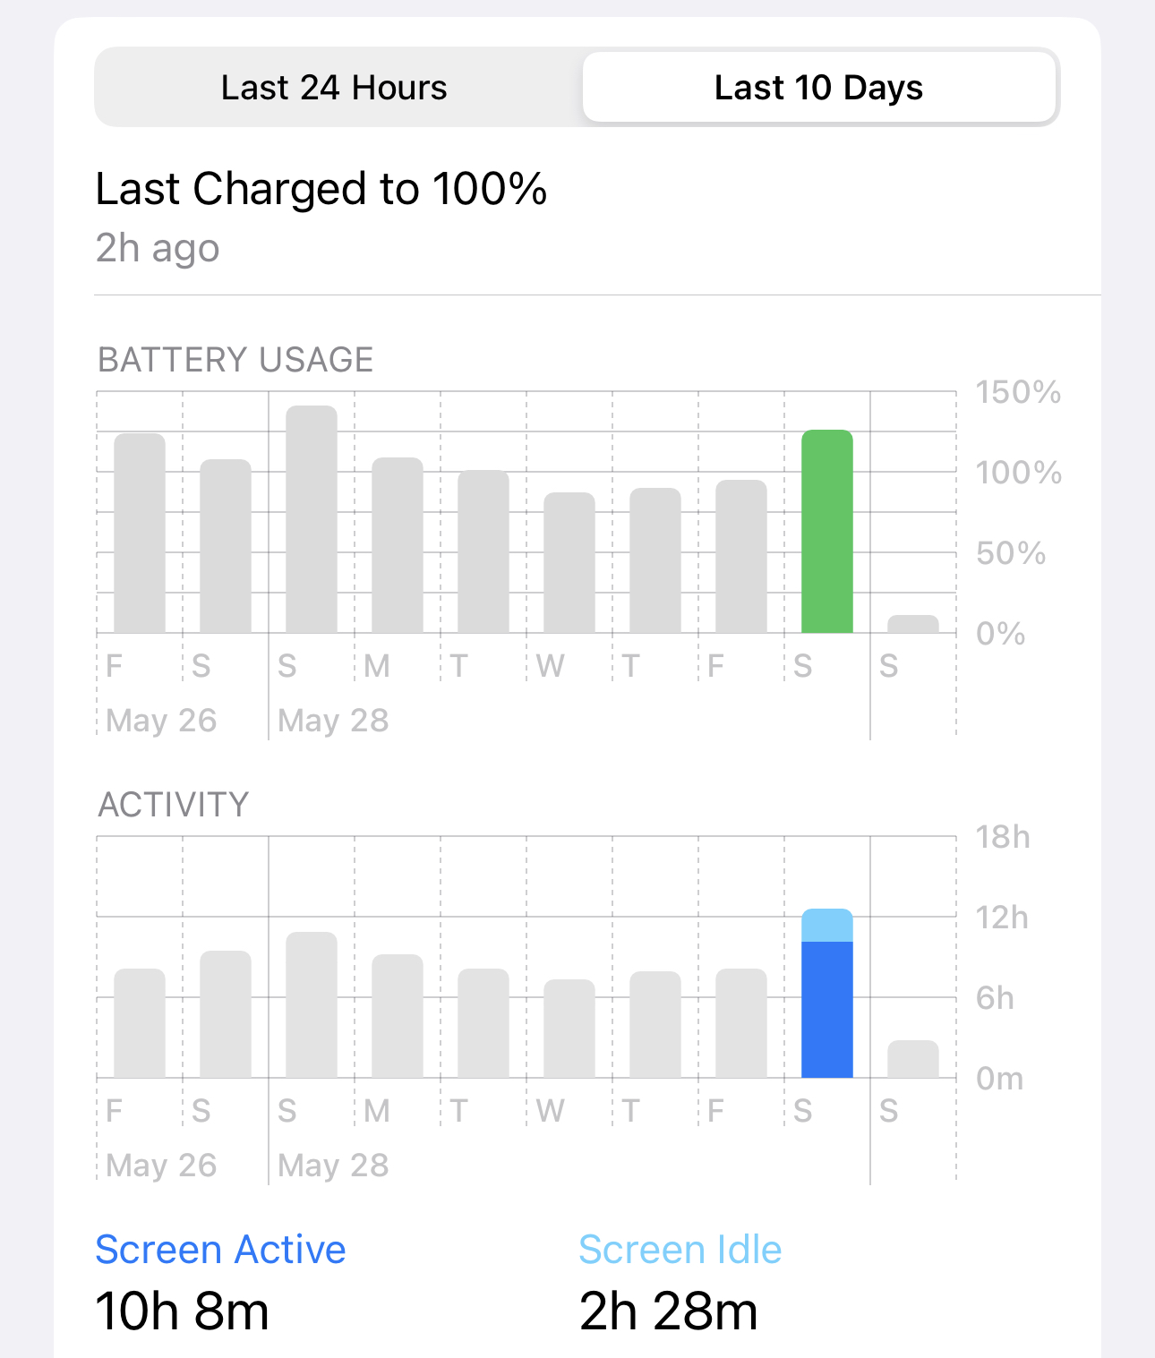Select the Friday May 26 activity bar
This screenshot has height=1358, width=1155.
click(x=140, y=1023)
